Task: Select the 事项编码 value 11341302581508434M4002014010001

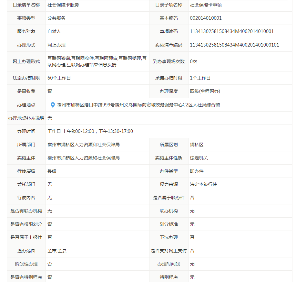Action: click(232, 31)
